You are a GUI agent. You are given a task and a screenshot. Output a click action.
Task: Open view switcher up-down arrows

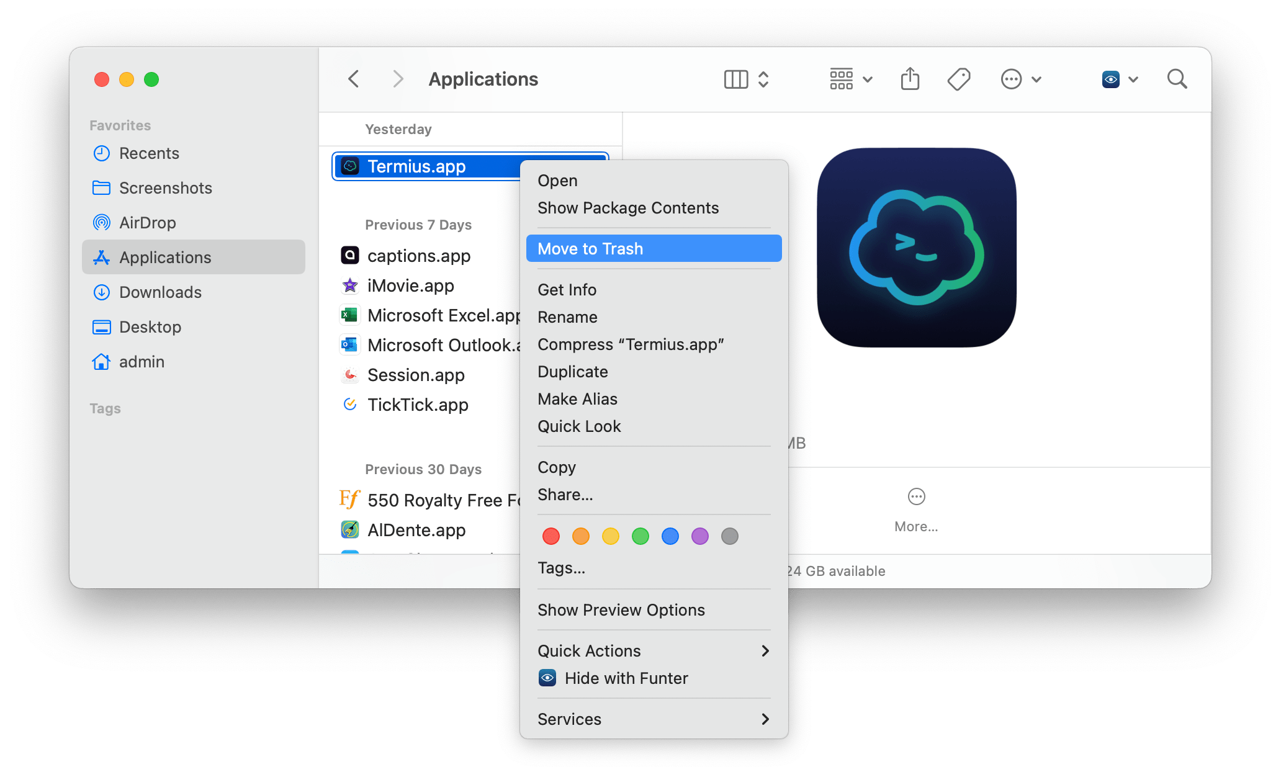point(764,79)
